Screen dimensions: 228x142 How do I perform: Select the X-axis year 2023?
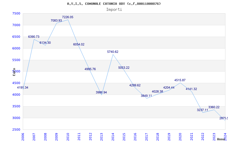coord(214,137)
